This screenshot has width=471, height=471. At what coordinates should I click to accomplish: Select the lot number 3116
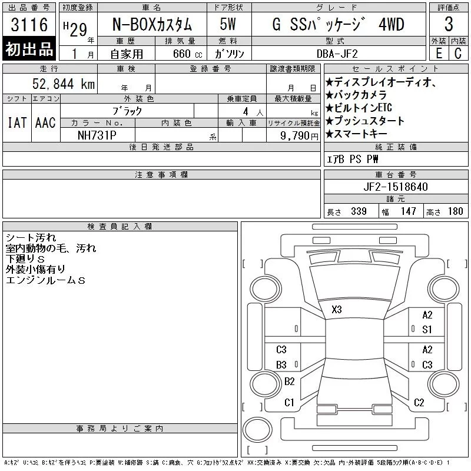click(x=29, y=25)
